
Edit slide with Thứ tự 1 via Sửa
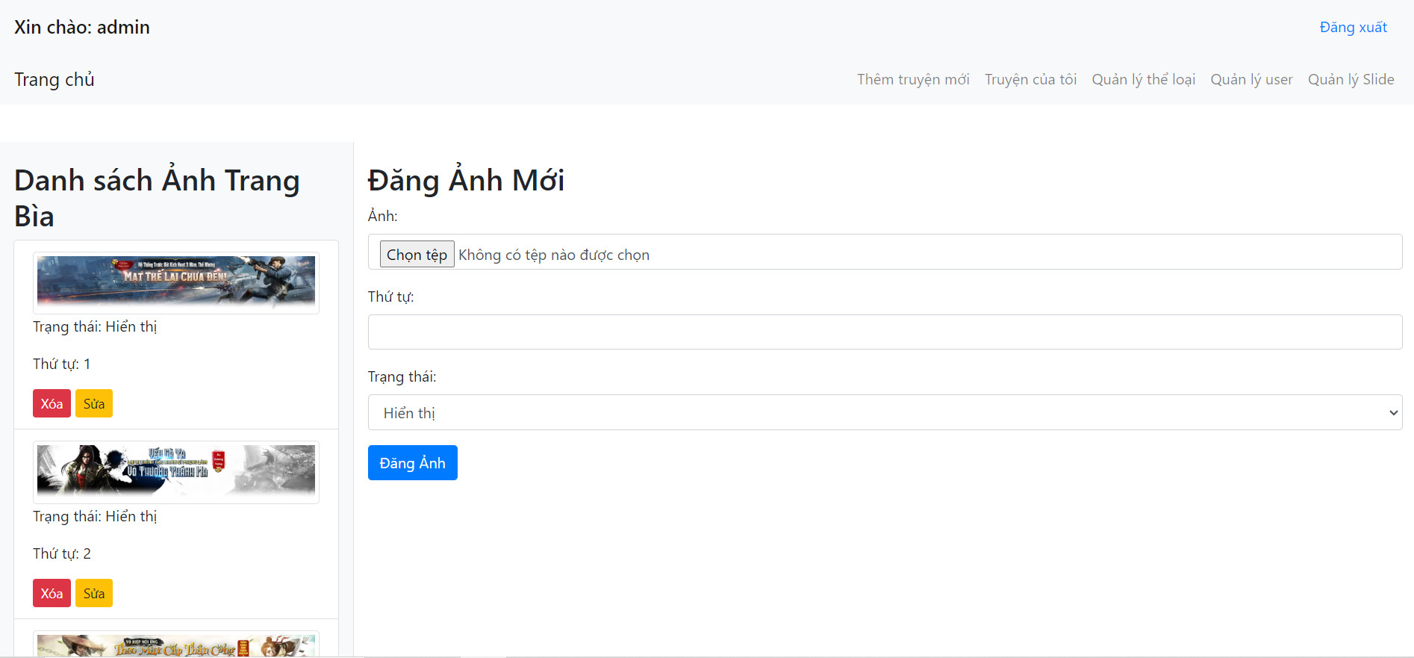[94, 403]
